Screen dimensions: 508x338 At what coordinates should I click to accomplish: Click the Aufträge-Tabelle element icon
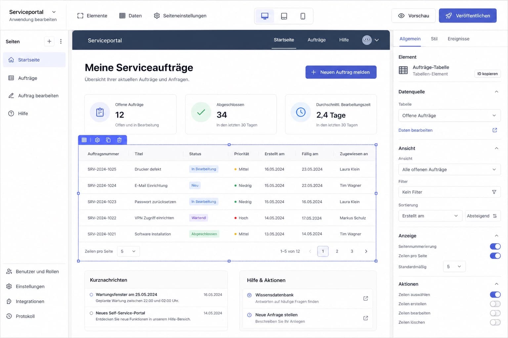[403, 70]
